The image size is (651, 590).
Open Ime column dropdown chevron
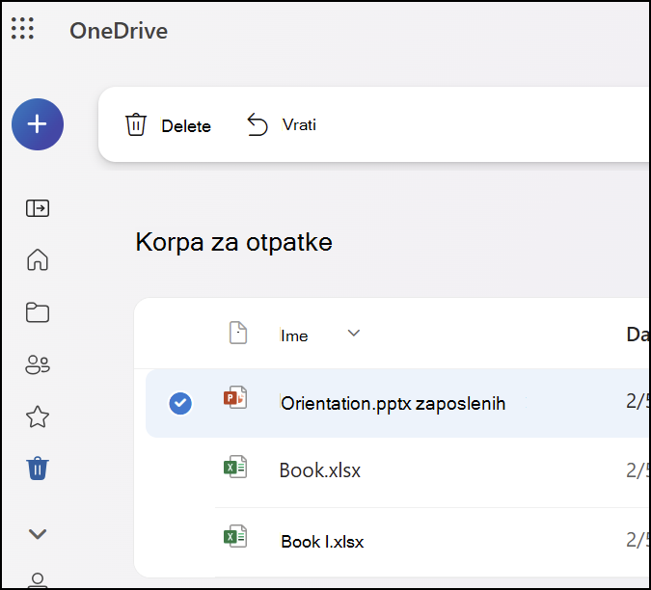353,333
